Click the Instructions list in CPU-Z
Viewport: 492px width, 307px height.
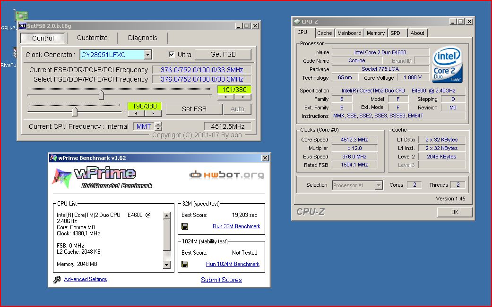398,116
